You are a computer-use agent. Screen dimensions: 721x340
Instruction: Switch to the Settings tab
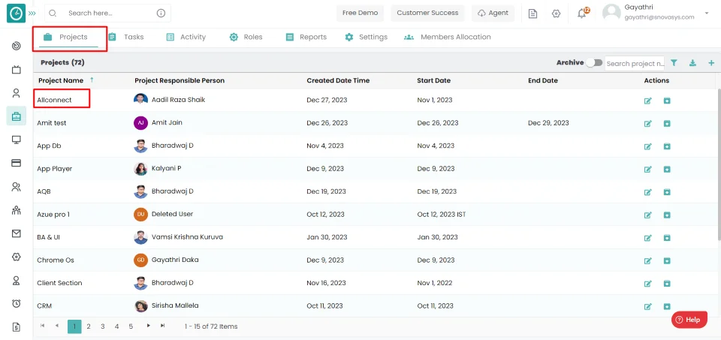366,38
